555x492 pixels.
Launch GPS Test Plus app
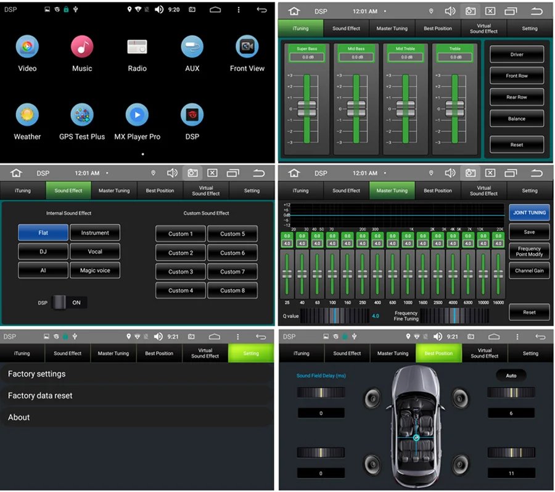coord(82,115)
